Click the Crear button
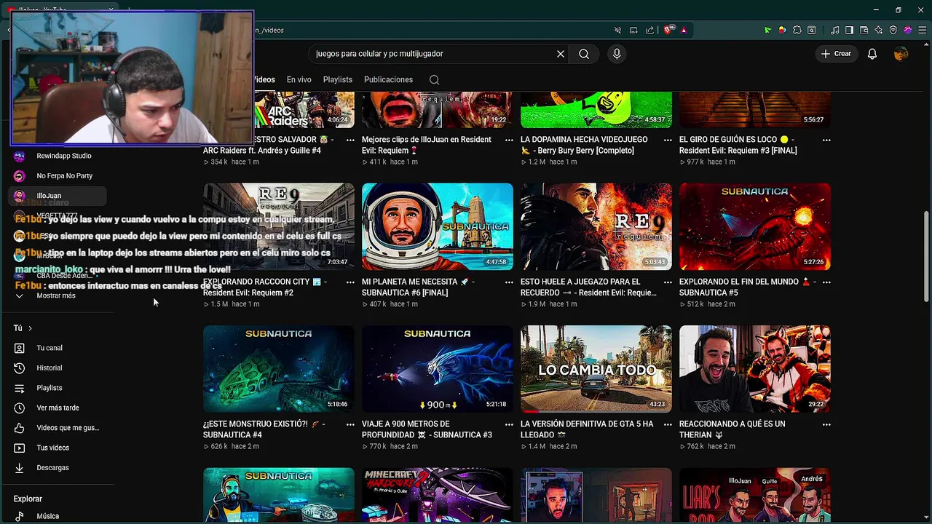This screenshot has height=524, width=932. 836,54
